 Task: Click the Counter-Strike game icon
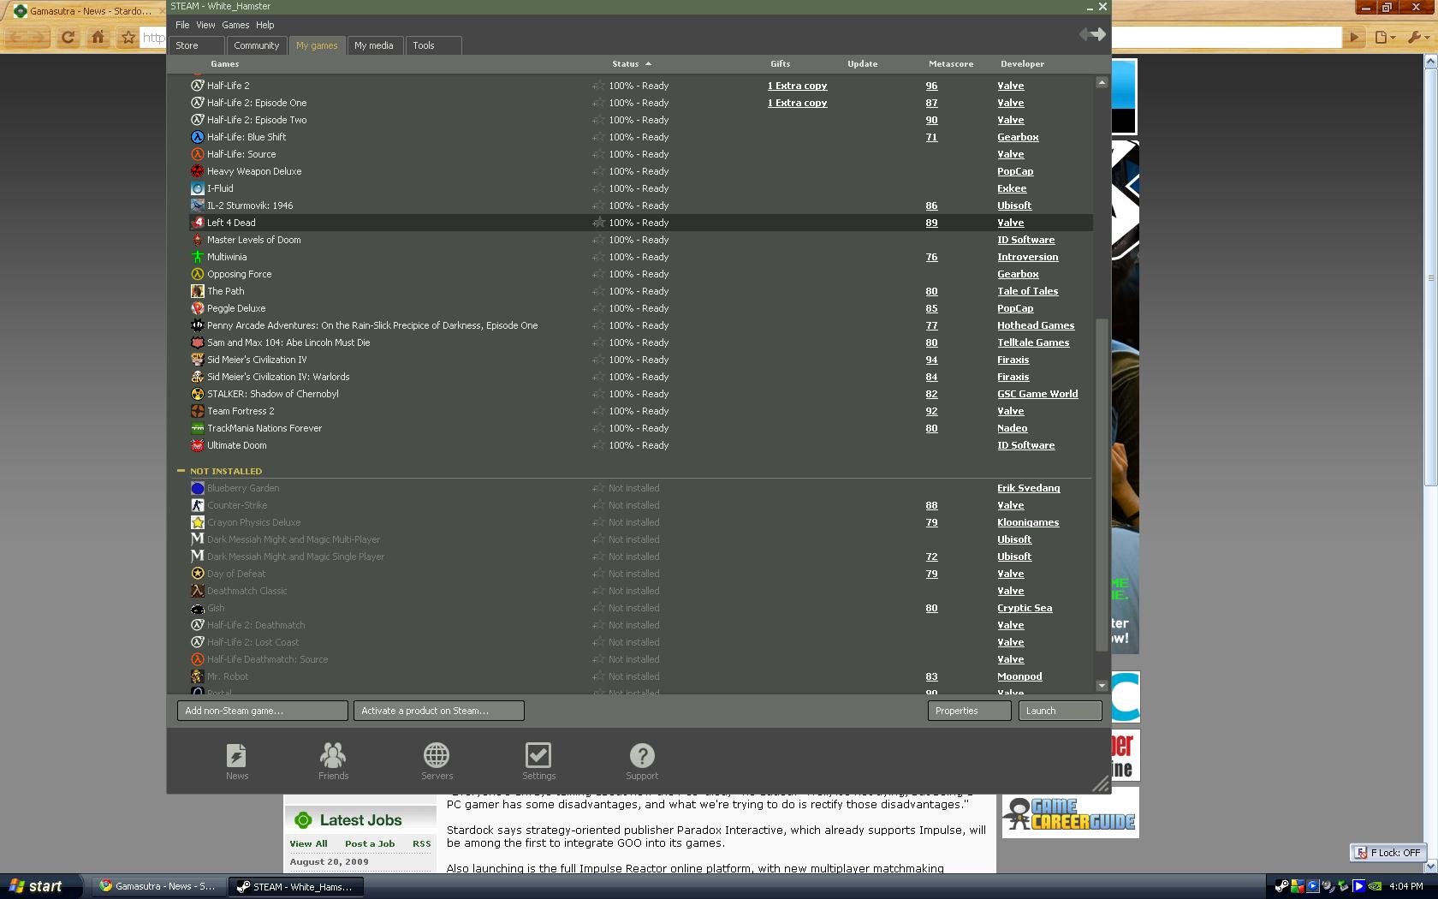tap(198, 505)
